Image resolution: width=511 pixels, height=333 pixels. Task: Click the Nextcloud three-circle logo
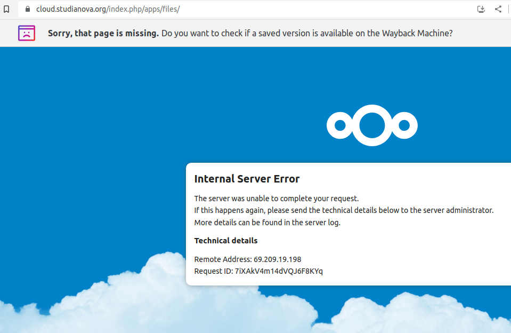pos(371,125)
